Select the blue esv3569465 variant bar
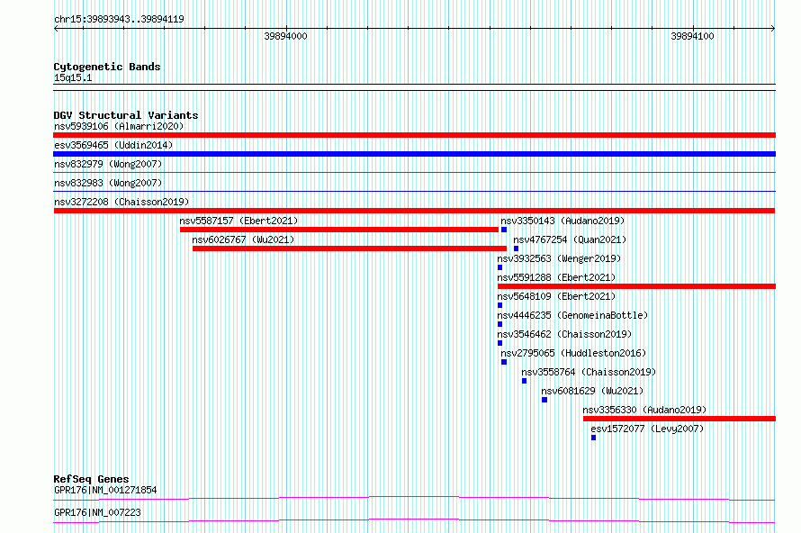 [414, 154]
